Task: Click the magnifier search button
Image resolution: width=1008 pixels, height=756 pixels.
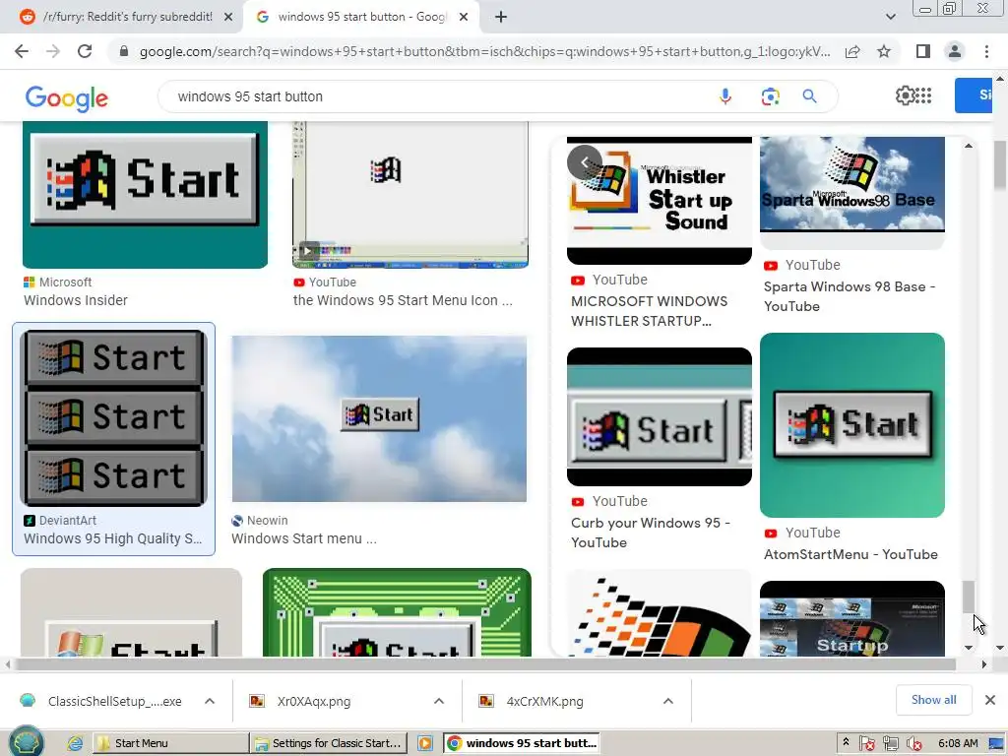Action: [809, 96]
